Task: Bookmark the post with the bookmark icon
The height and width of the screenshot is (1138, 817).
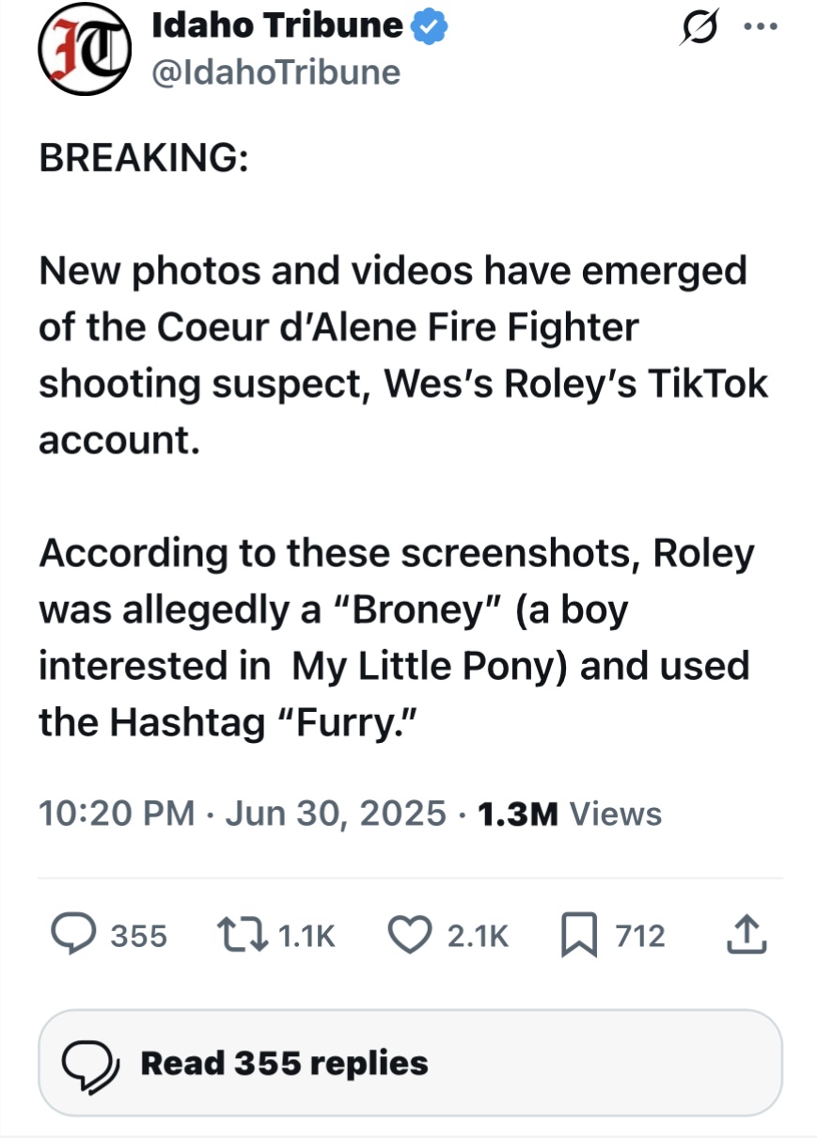Action: (x=578, y=935)
